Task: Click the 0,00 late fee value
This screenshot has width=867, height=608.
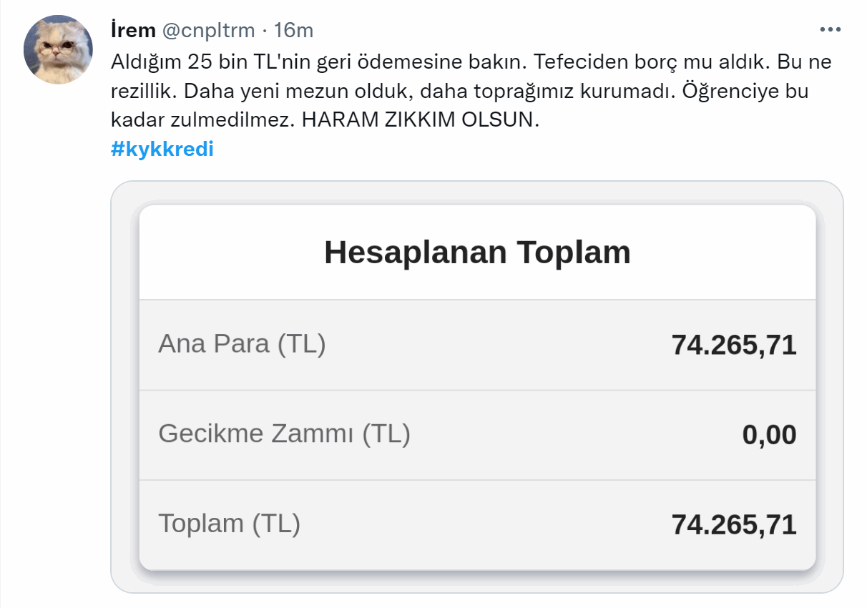Action: click(769, 435)
